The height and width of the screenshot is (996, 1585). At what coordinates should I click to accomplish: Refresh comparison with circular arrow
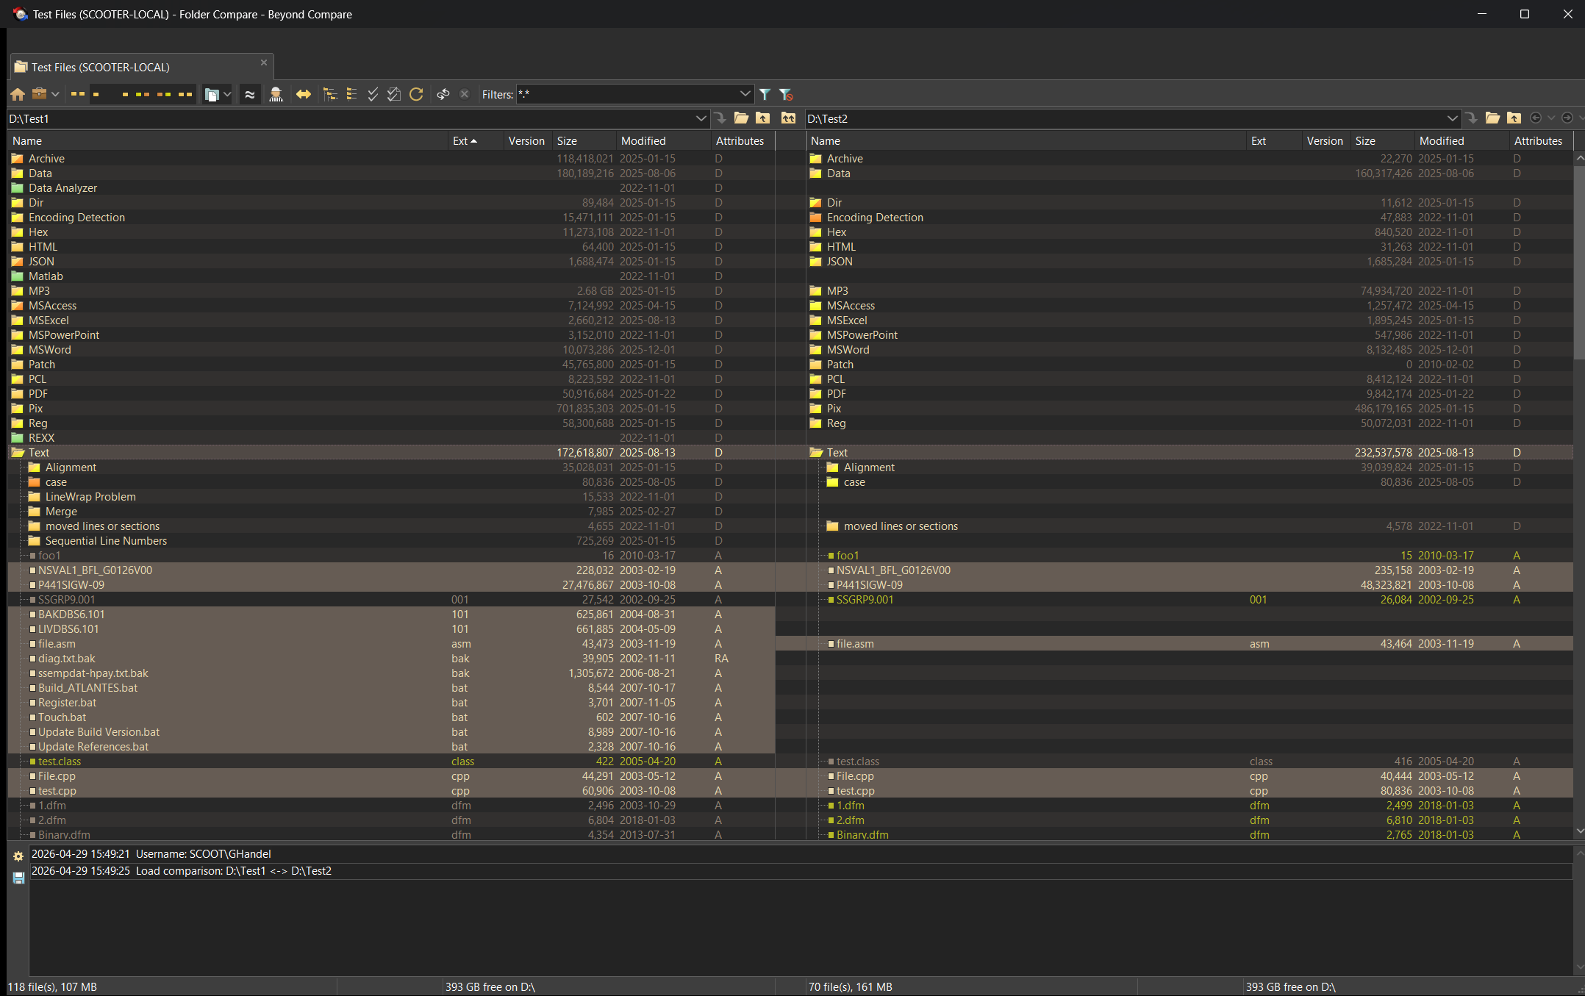(416, 94)
